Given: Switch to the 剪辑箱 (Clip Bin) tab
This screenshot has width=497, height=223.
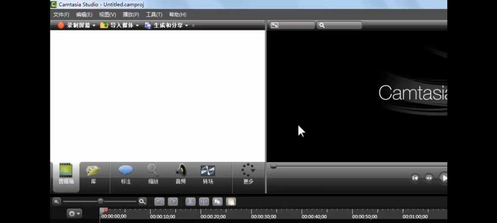Looking at the screenshot, I should click(65, 175).
